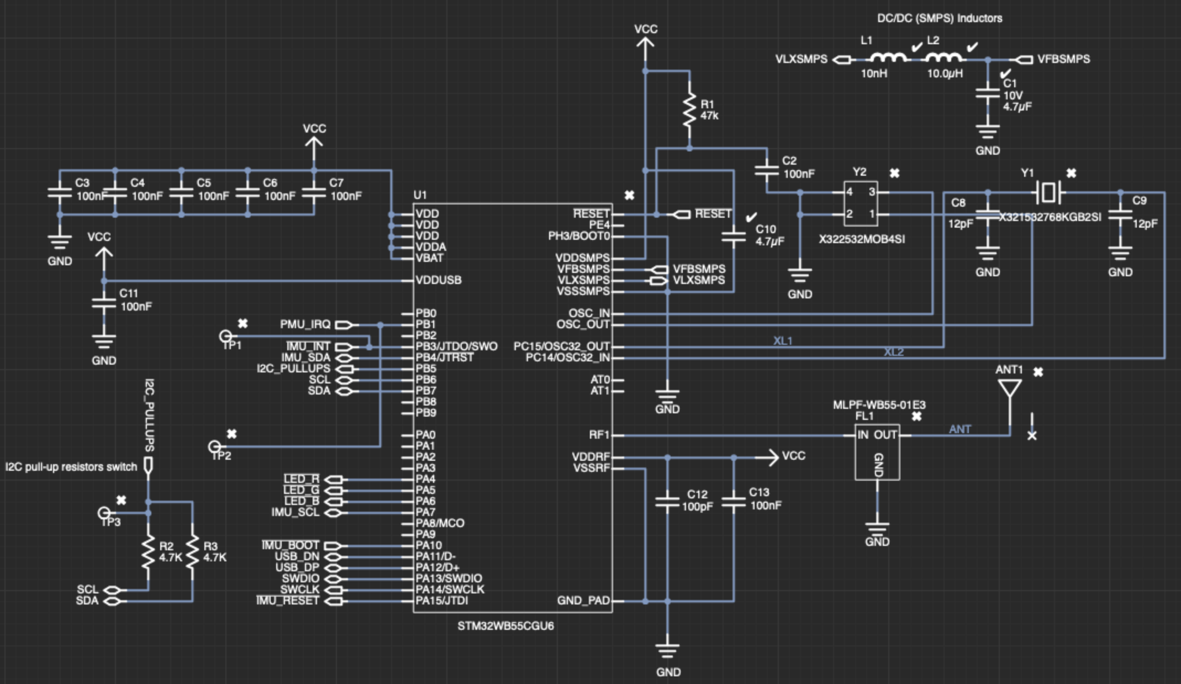Select resistor R3 4.7K symbol

click(192, 551)
